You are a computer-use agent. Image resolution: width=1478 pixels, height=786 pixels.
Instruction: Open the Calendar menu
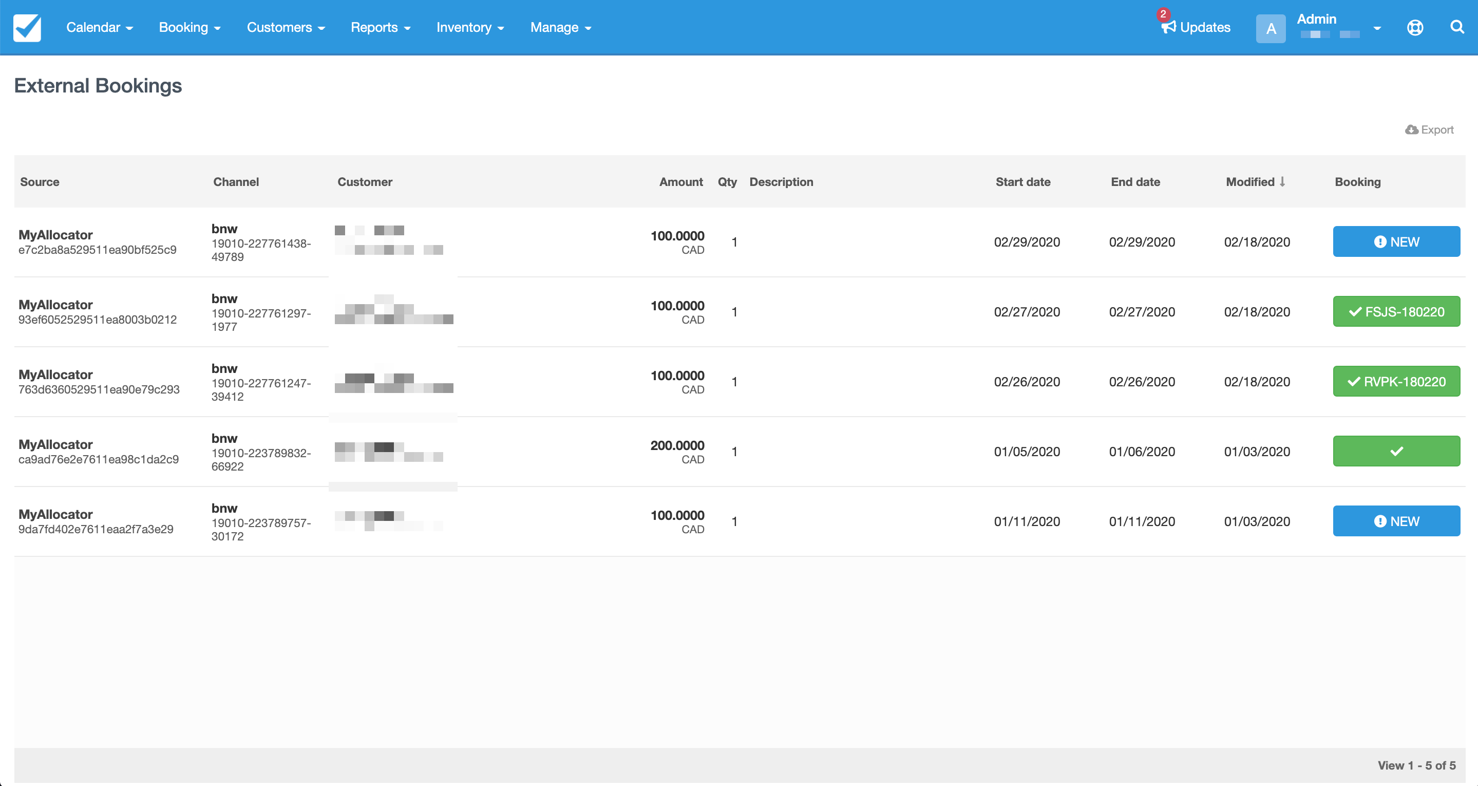click(99, 28)
